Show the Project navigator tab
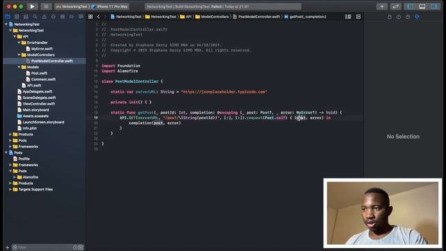The height and width of the screenshot is (251, 446). [x=8, y=17]
